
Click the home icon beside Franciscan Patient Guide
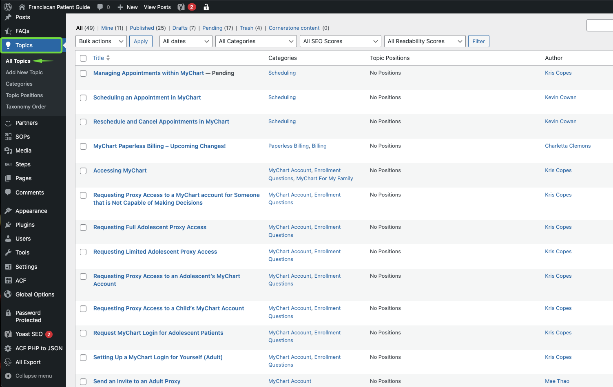22,7
